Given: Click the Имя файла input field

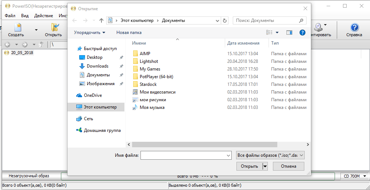Looking at the screenshot, I should coord(183,155).
